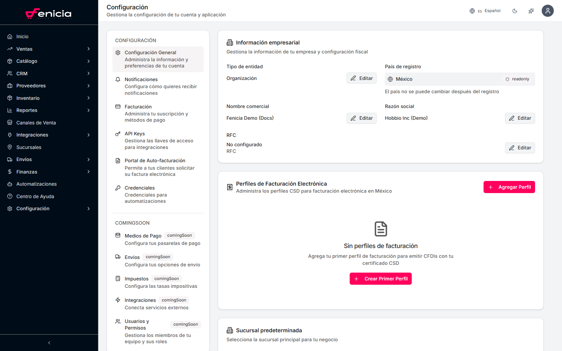Image resolution: width=562 pixels, height=351 pixels.
Task: Open the Ventas icon in the sidebar
Action: (x=9, y=49)
